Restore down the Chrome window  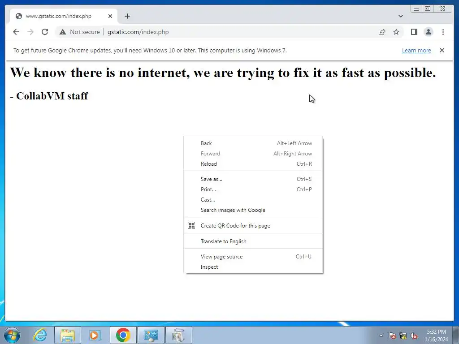point(428,9)
